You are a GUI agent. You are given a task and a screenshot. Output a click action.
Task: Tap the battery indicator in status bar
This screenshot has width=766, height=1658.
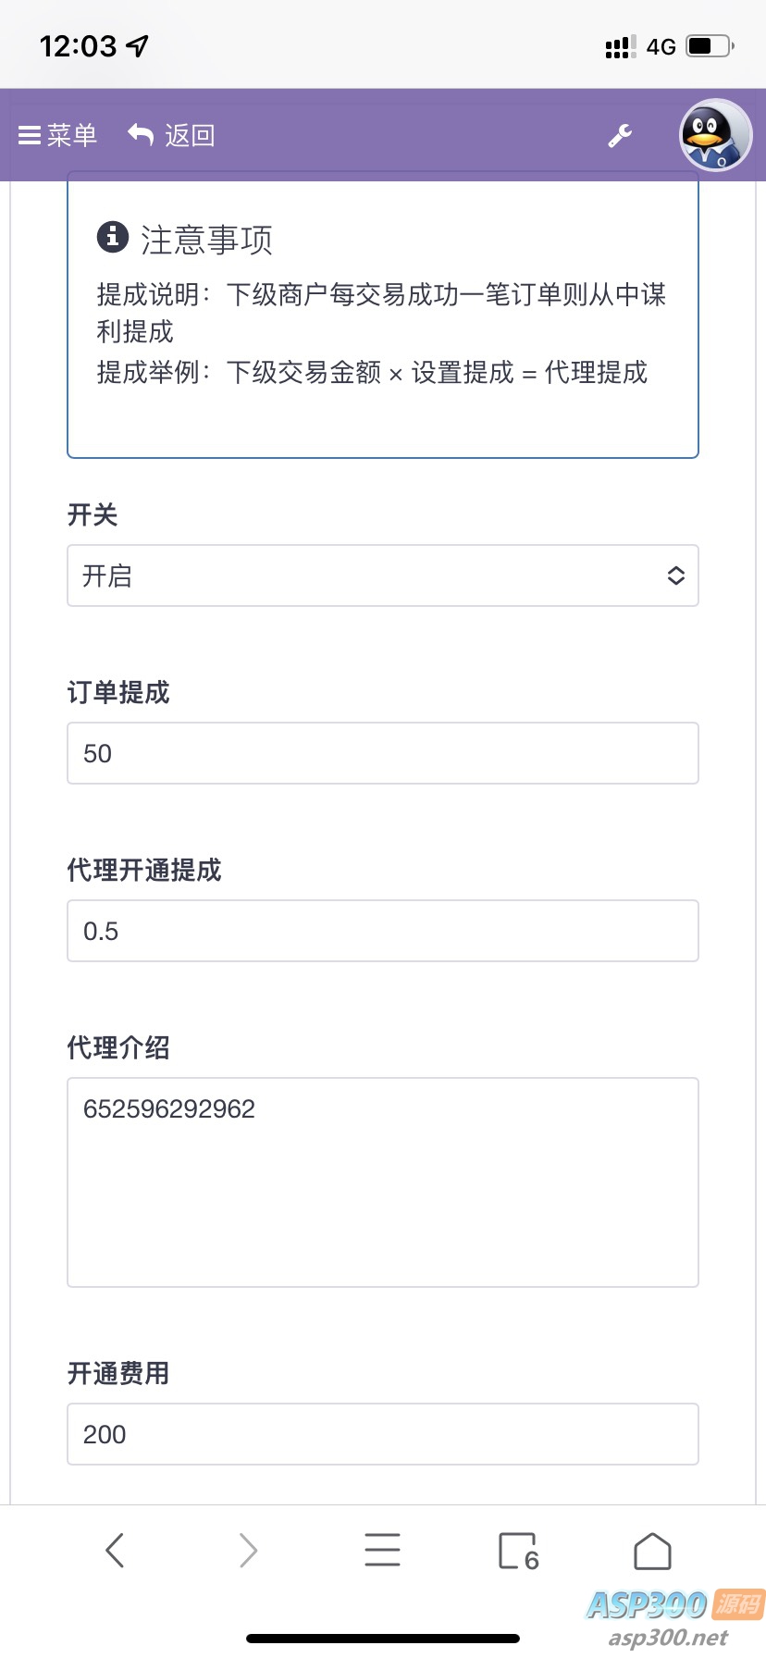click(x=710, y=45)
